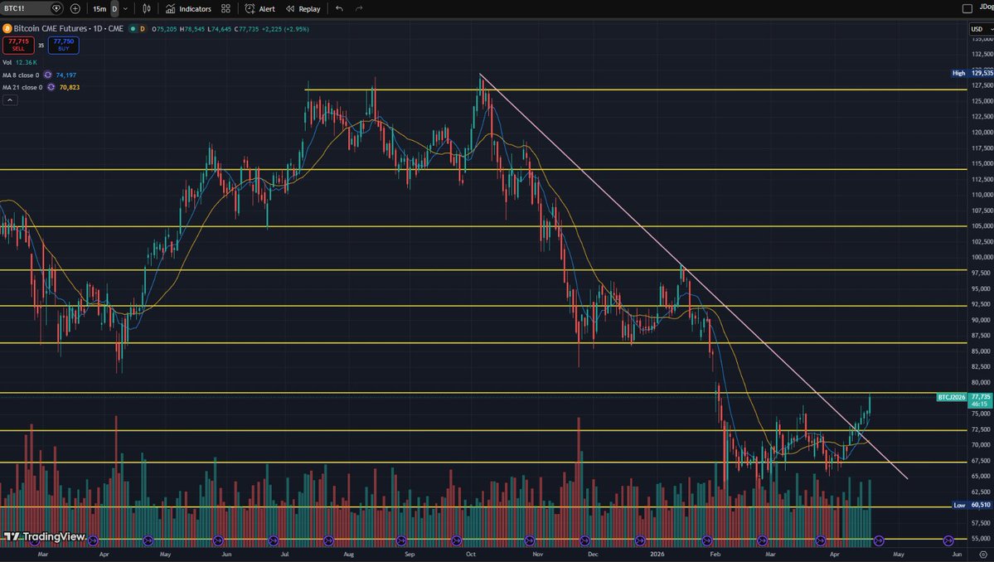This screenshot has width=994, height=562.
Task: Click the 77,715 SELL button
Action: [x=18, y=45]
